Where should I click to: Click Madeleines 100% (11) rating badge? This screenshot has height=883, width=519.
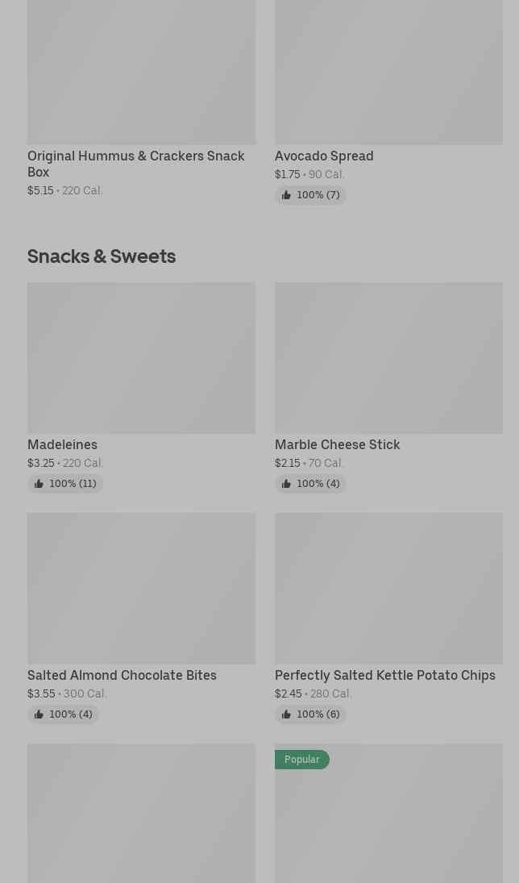click(x=65, y=484)
